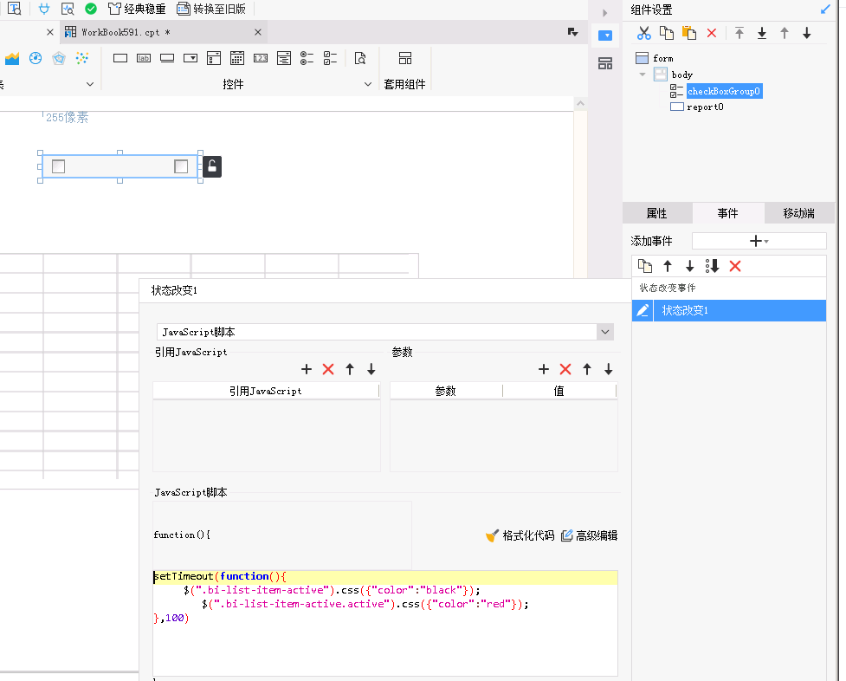Select the text area widget icon
The height and width of the screenshot is (681, 846).
click(284, 58)
